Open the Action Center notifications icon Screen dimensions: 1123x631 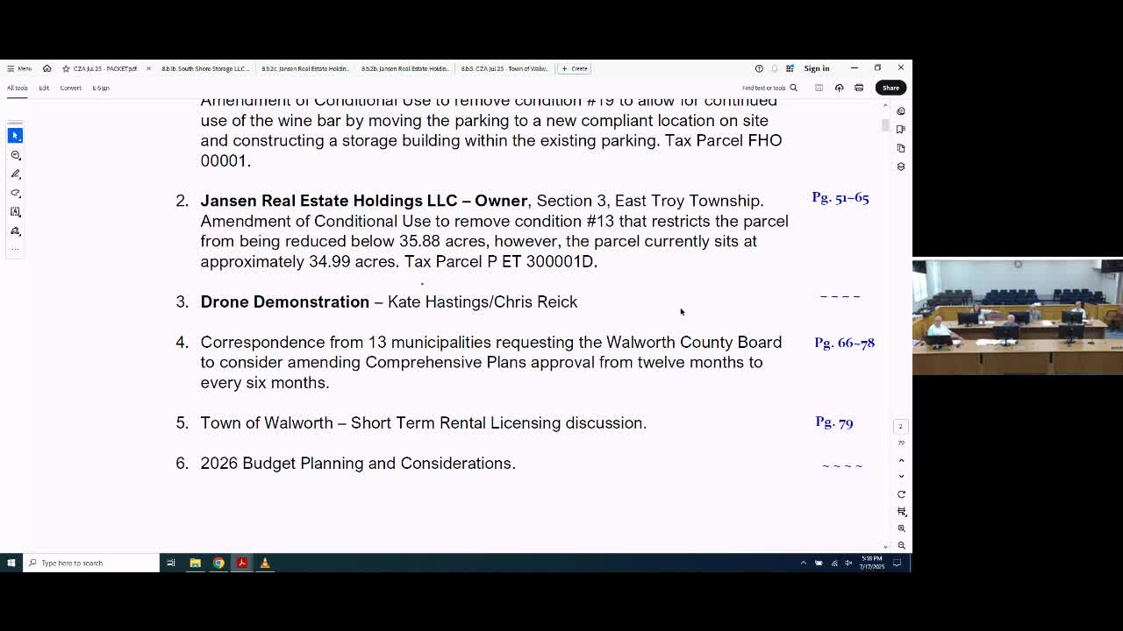(x=897, y=563)
